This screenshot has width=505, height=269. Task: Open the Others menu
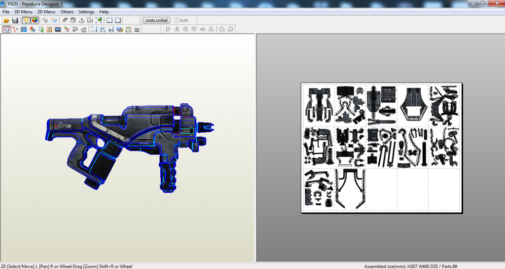click(67, 11)
